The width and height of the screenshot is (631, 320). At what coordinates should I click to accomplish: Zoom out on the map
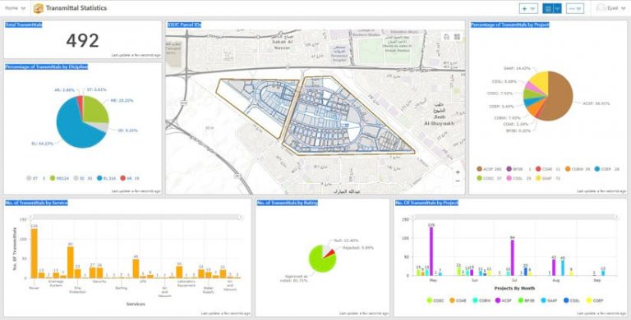(458, 181)
